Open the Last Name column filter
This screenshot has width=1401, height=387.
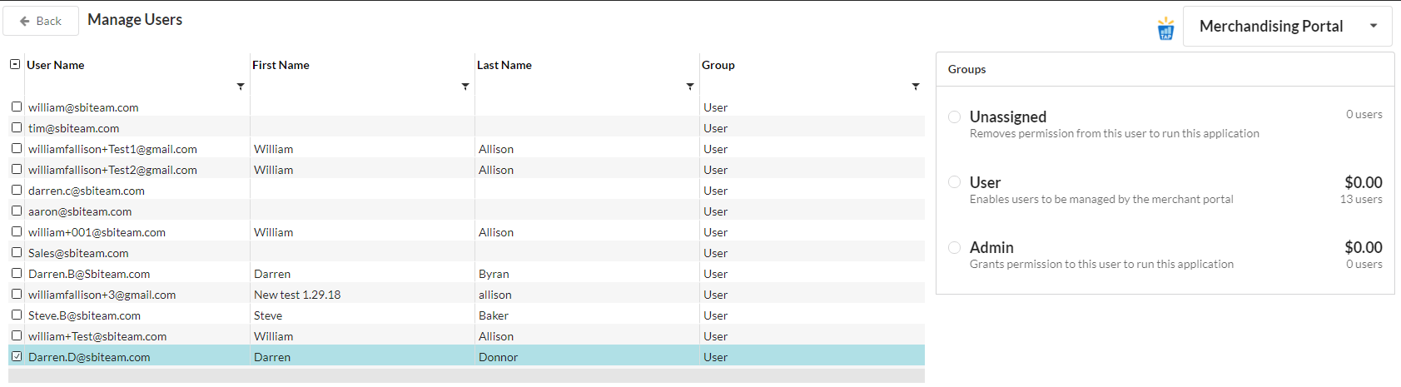click(690, 87)
